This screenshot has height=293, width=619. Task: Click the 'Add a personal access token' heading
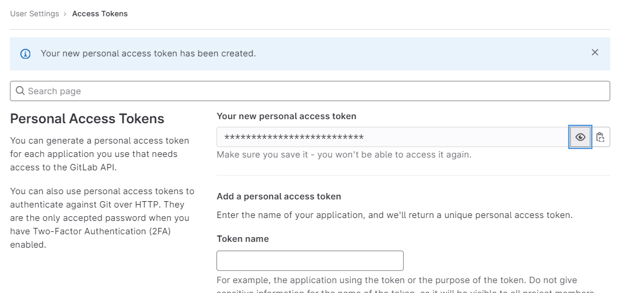[279, 196]
